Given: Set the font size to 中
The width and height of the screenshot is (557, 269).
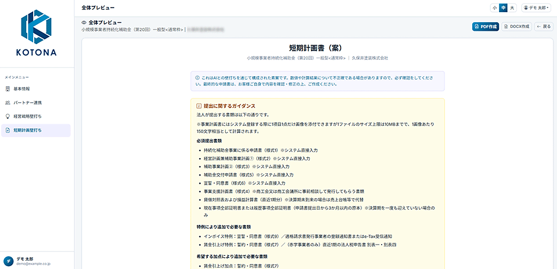Looking at the screenshot, I should [504, 8].
